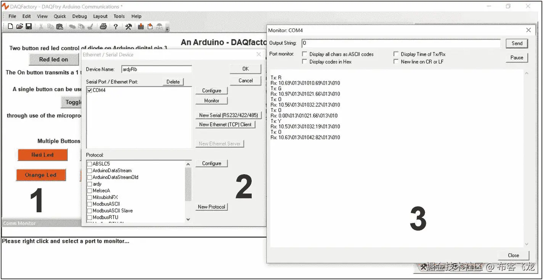Open the Debug menu
Image resolution: width=543 pixels, height=280 pixels.
click(79, 16)
